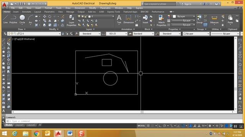Select the Circle tool in ribbon

coord(22,19)
